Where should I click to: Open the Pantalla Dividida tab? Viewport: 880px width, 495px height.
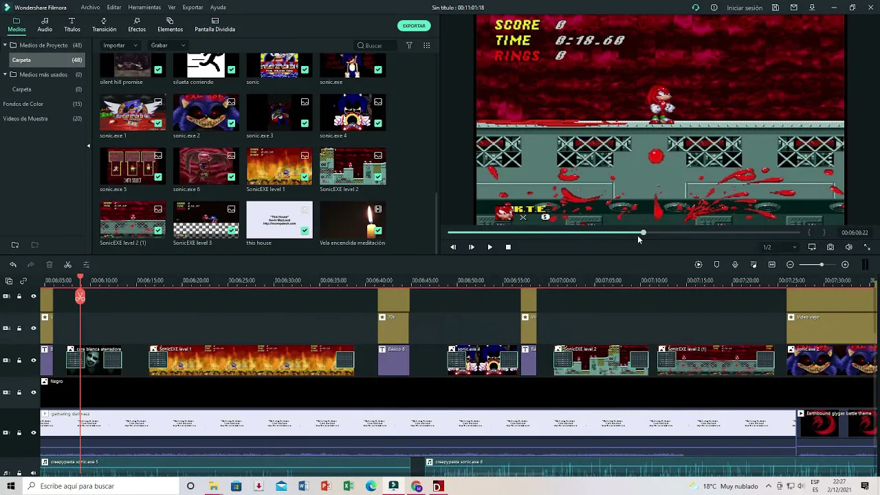point(214,25)
